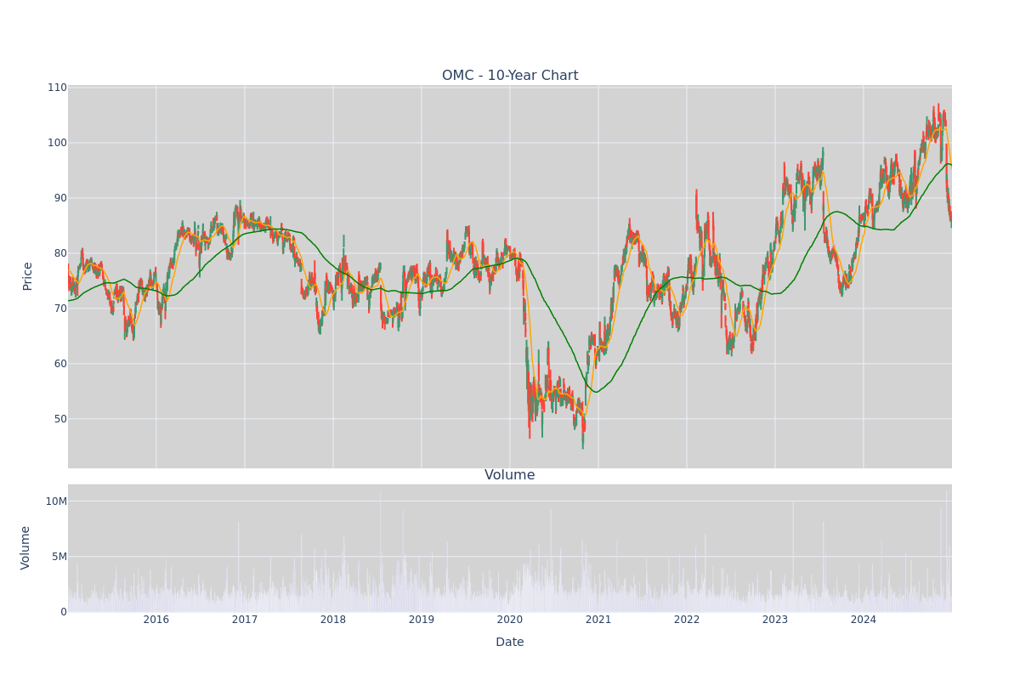
Task: Click the 110 price tick label
Action: [57, 88]
